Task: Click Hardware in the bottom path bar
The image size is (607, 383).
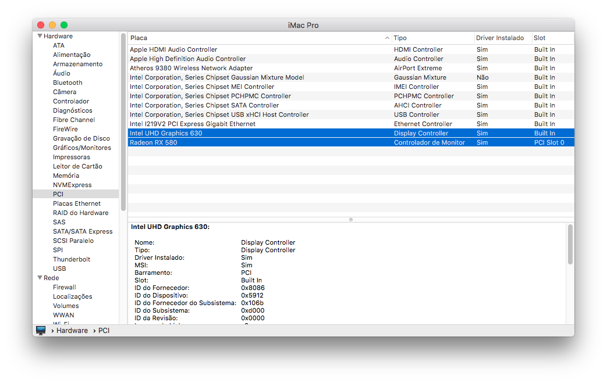Action: pyautogui.click(x=72, y=330)
